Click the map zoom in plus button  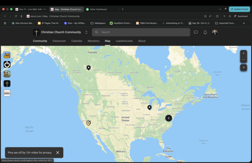click(244, 53)
